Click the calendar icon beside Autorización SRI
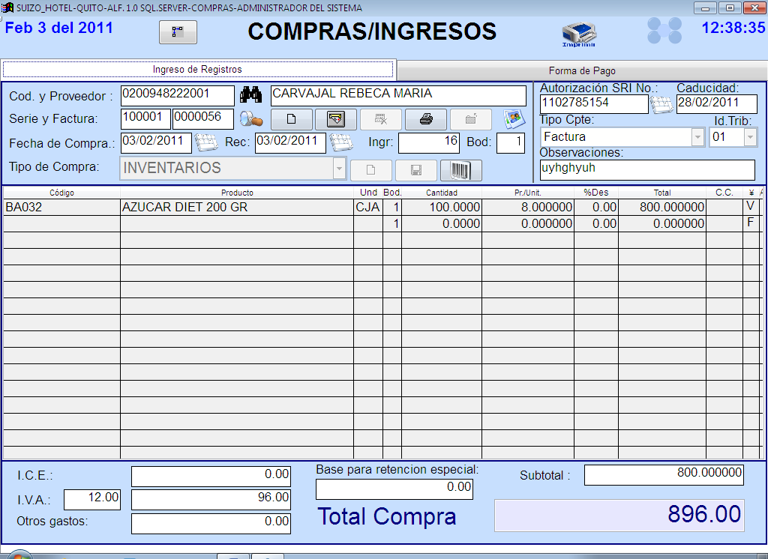768x559 pixels. 661,104
